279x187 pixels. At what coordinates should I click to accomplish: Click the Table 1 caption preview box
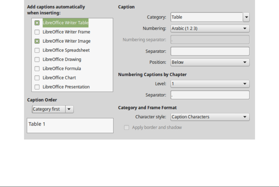[70, 126]
